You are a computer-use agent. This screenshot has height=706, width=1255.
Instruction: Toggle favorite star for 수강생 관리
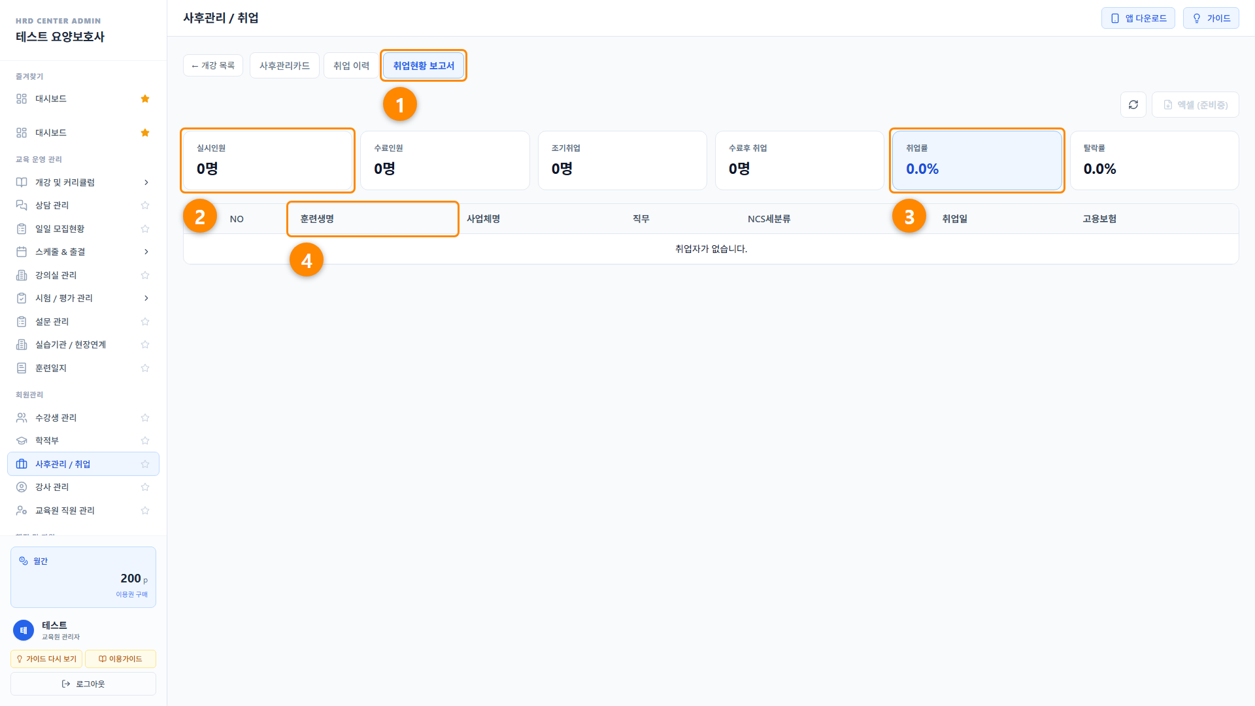coord(145,418)
